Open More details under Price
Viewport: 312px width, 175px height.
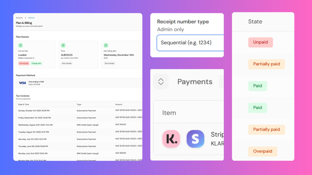tap(67, 63)
